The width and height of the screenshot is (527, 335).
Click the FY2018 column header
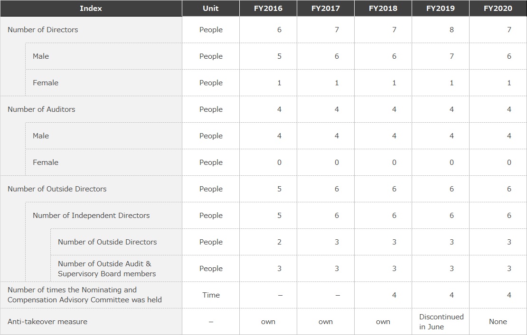(x=383, y=9)
